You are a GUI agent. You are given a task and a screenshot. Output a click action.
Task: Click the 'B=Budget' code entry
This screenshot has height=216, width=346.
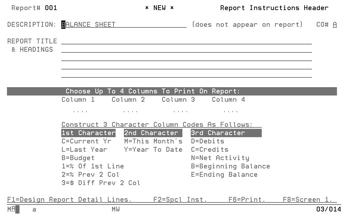[x=78, y=158]
